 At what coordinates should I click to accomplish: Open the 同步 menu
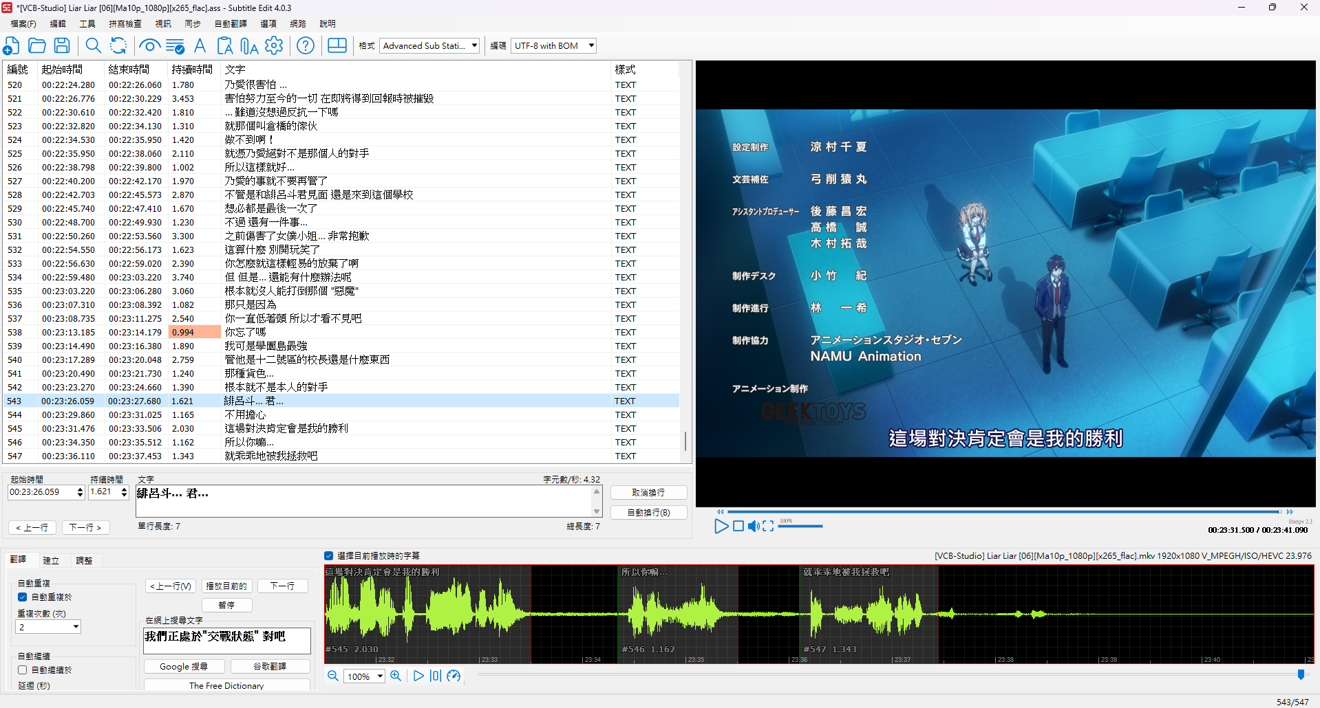tap(193, 24)
